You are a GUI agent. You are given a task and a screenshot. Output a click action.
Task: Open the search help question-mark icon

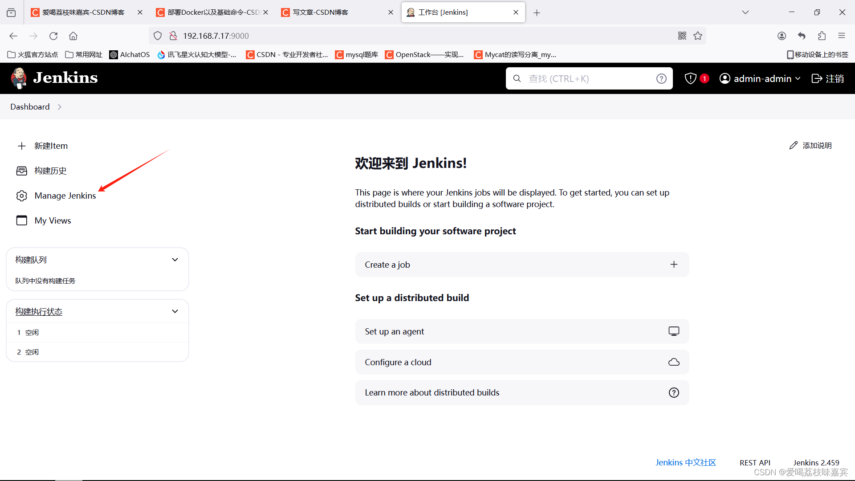pyautogui.click(x=661, y=78)
